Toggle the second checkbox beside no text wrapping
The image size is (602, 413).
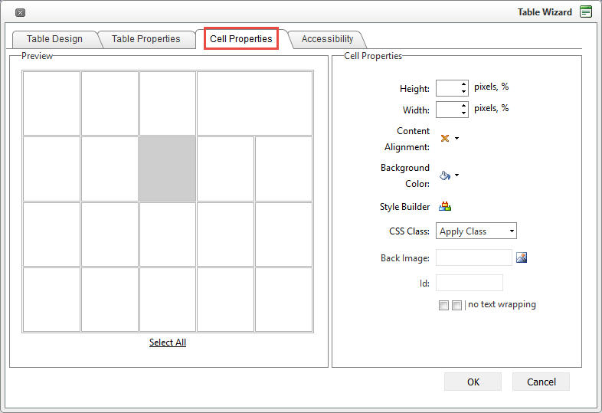click(456, 305)
